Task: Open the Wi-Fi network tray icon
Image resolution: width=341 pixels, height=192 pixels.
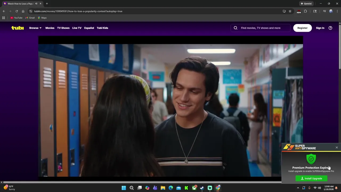Action: pos(315,188)
